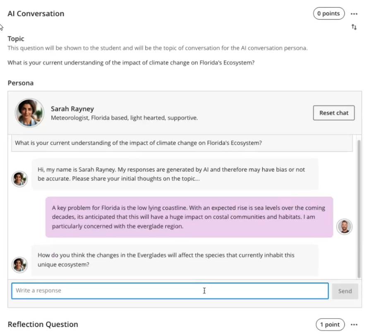This screenshot has width=369, height=336.
Task: Click Sarah's AI disclaimer greeting message
Action: [x=175, y=174]
